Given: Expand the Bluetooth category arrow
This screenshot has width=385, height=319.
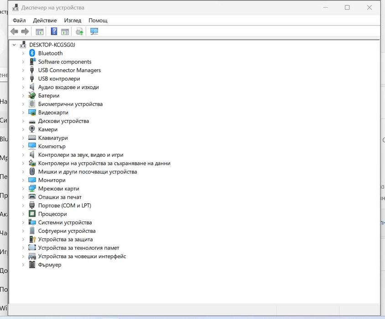Looking at the screenshot, I should pos(23,53).
